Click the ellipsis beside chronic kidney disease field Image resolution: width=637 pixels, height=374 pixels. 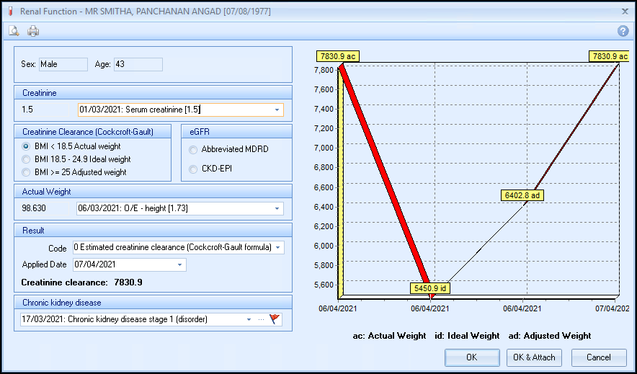pyautogui.click(x=261, y=319)
